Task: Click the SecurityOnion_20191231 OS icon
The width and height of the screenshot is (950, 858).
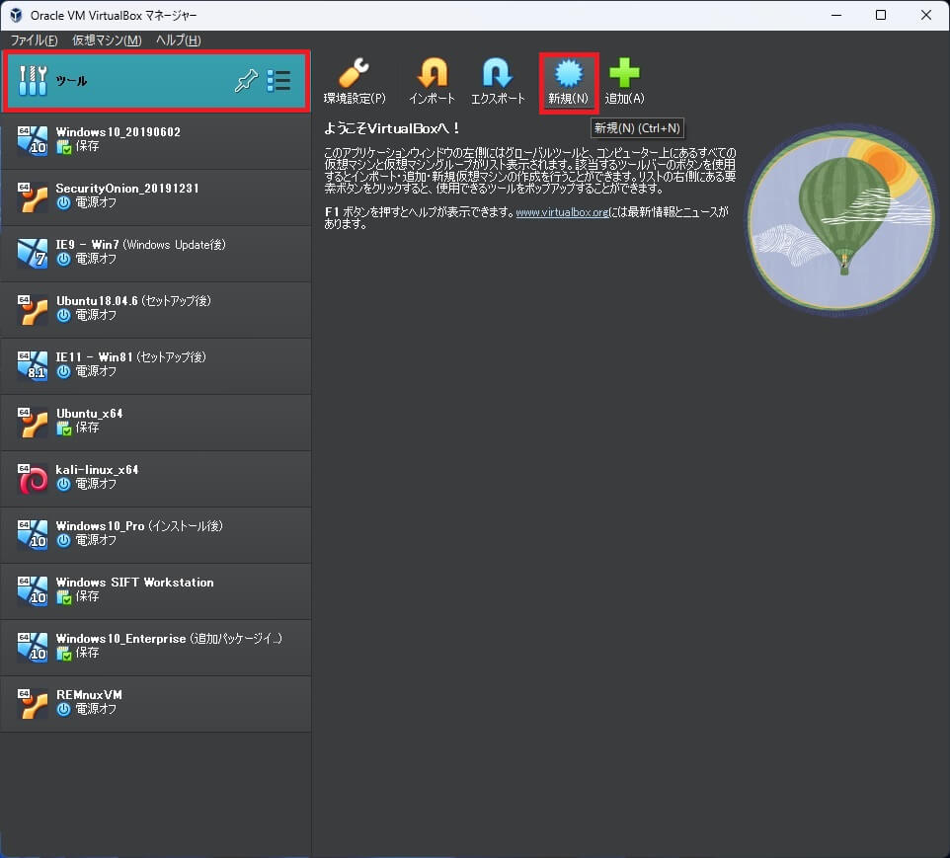Action: pyautogui.click(x=33, y=196)
